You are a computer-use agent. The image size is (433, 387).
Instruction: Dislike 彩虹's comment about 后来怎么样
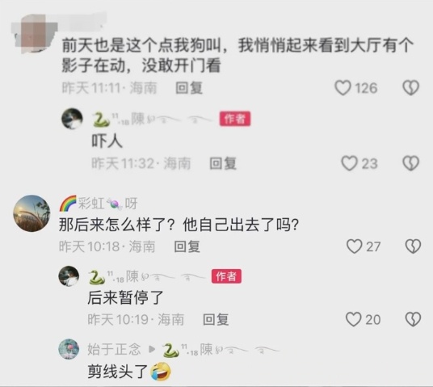413,246
